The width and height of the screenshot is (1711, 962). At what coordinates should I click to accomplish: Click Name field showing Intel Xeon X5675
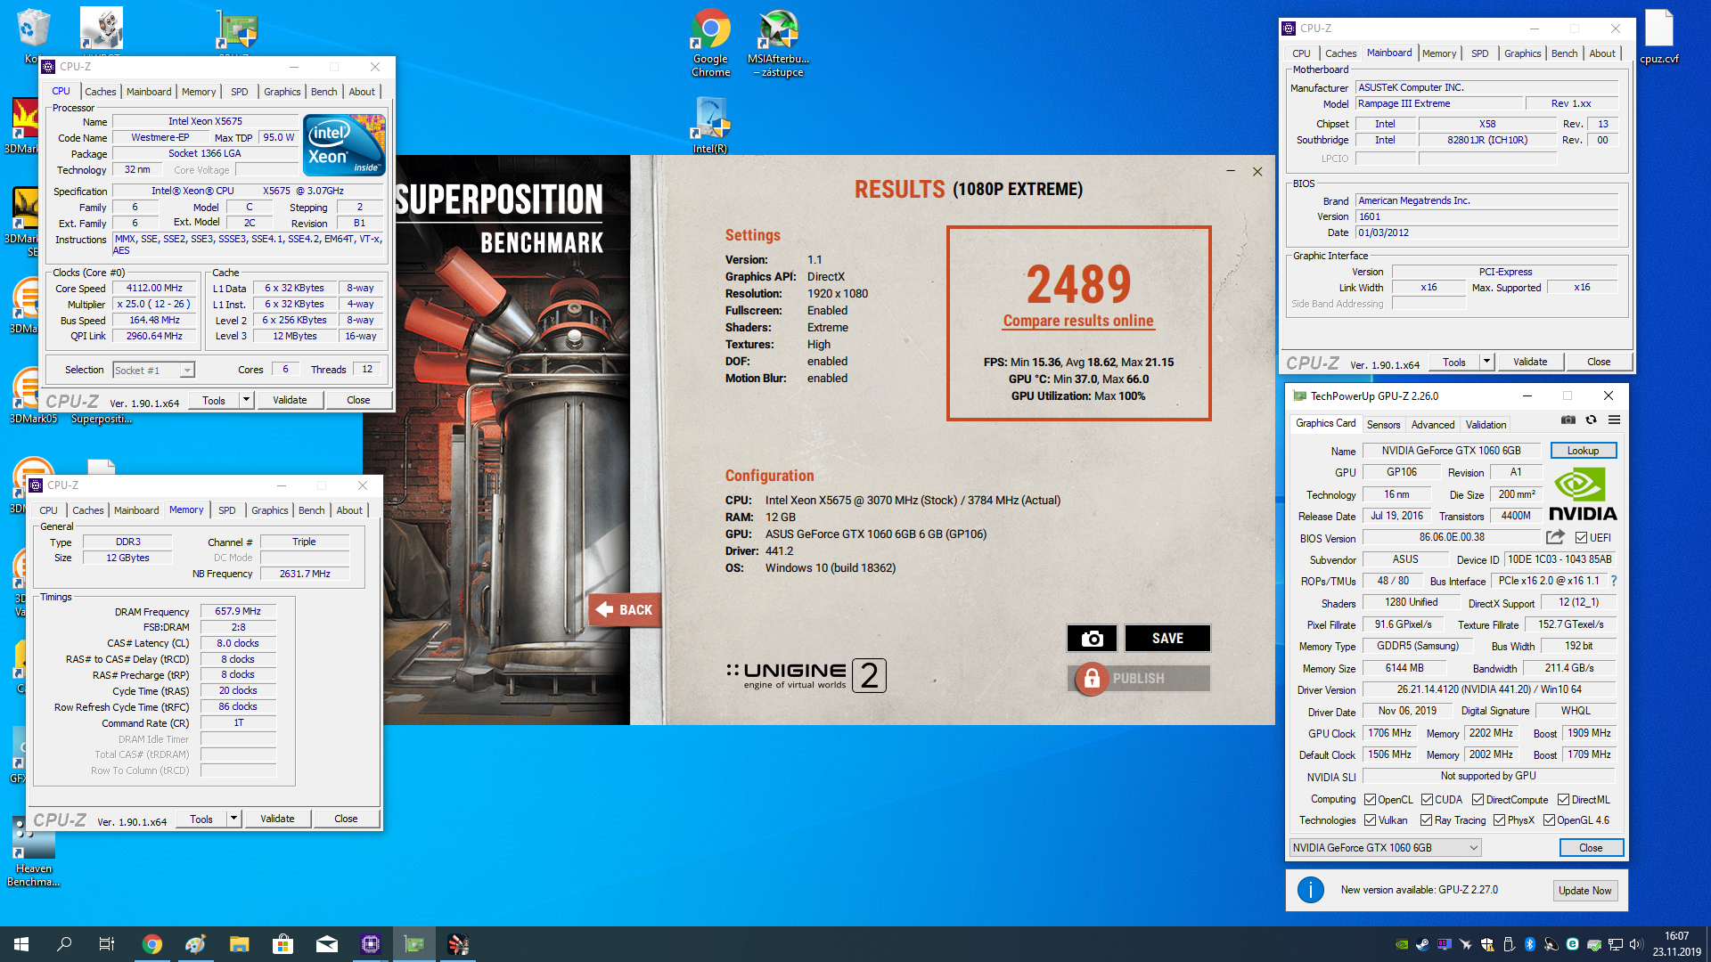(205, 121)
